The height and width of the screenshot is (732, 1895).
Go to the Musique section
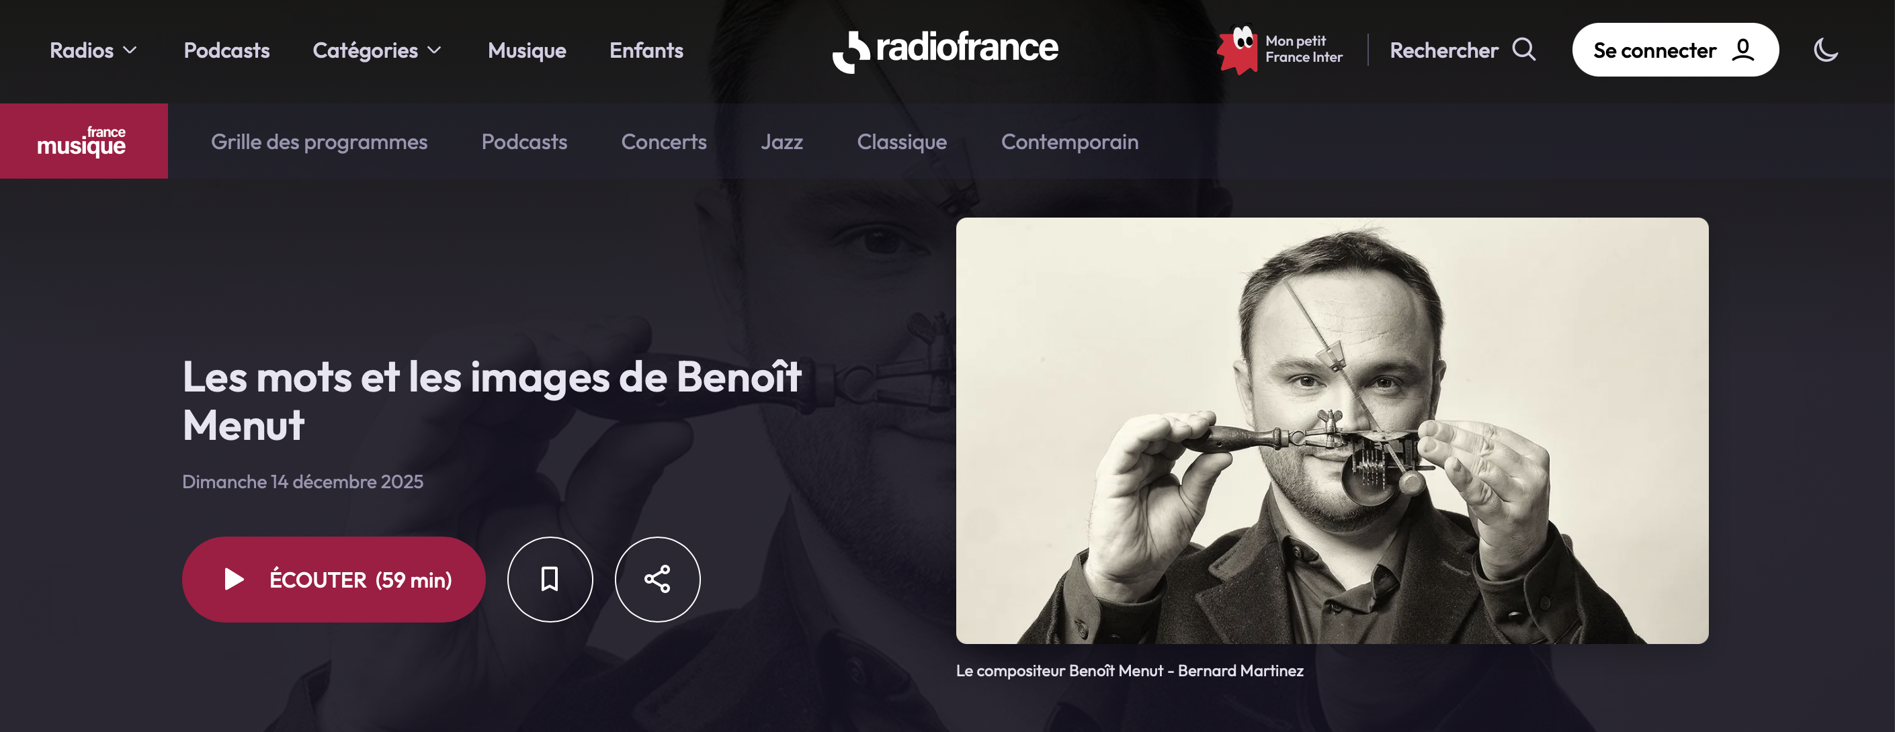click(527, 50)
